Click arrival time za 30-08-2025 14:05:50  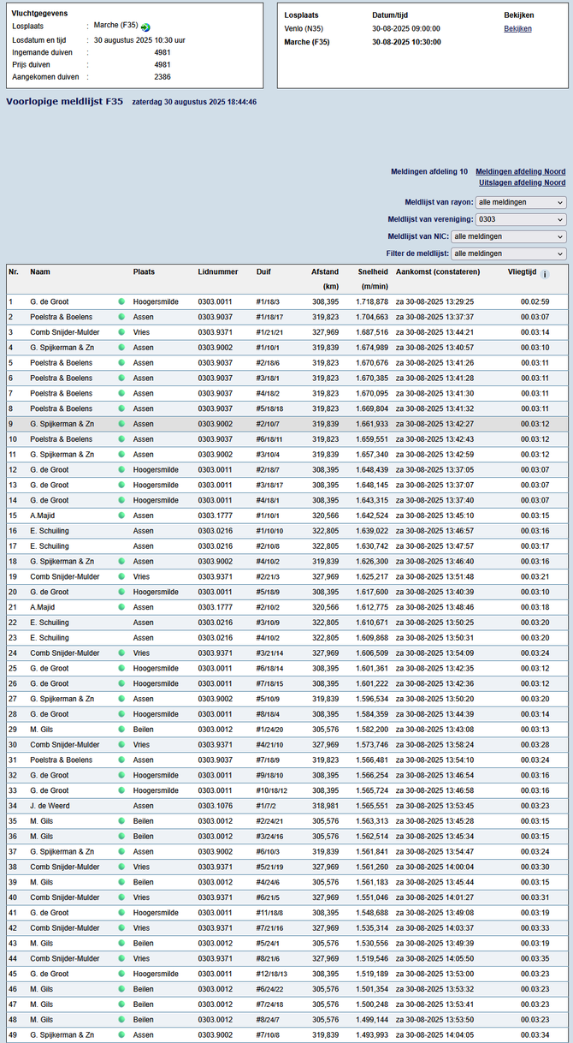434,958
